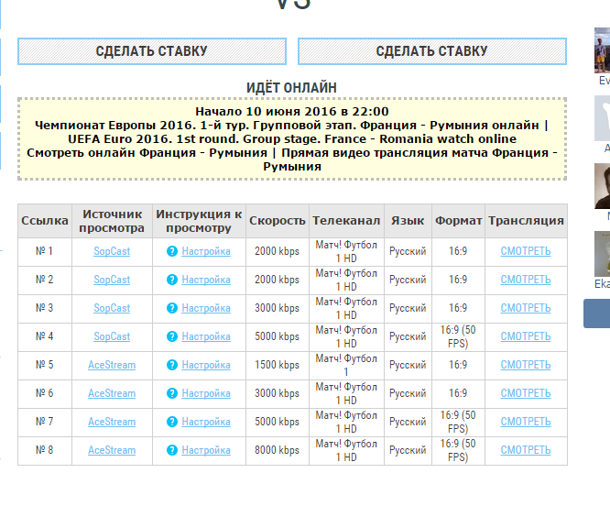Click the question-mark help icon in row № 8
Viewport: 610px width, 528px height.
[172, 450]
